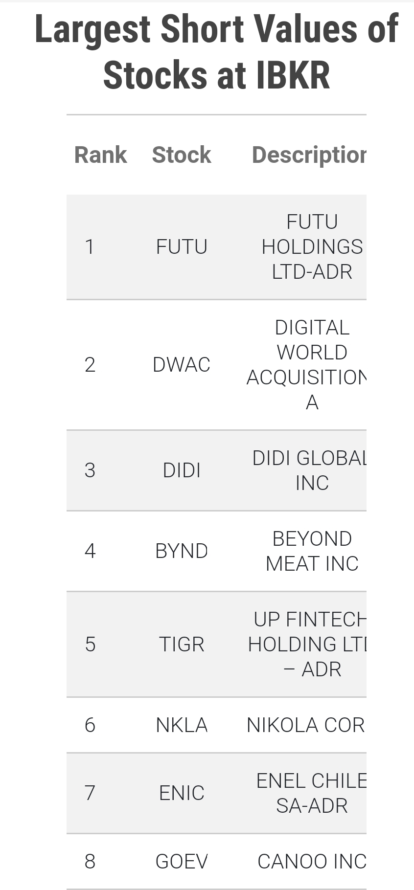
Task: Click the Beyond Meat Inc description
Action: [312, 551]
